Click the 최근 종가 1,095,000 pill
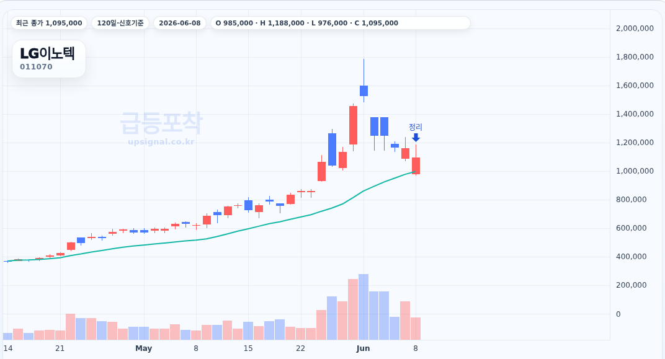 pos(49,23)
